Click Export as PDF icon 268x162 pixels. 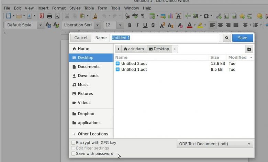[x=42, y=16]
